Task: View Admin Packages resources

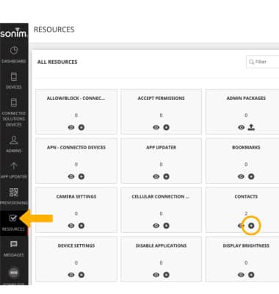Action: (241, 127)
